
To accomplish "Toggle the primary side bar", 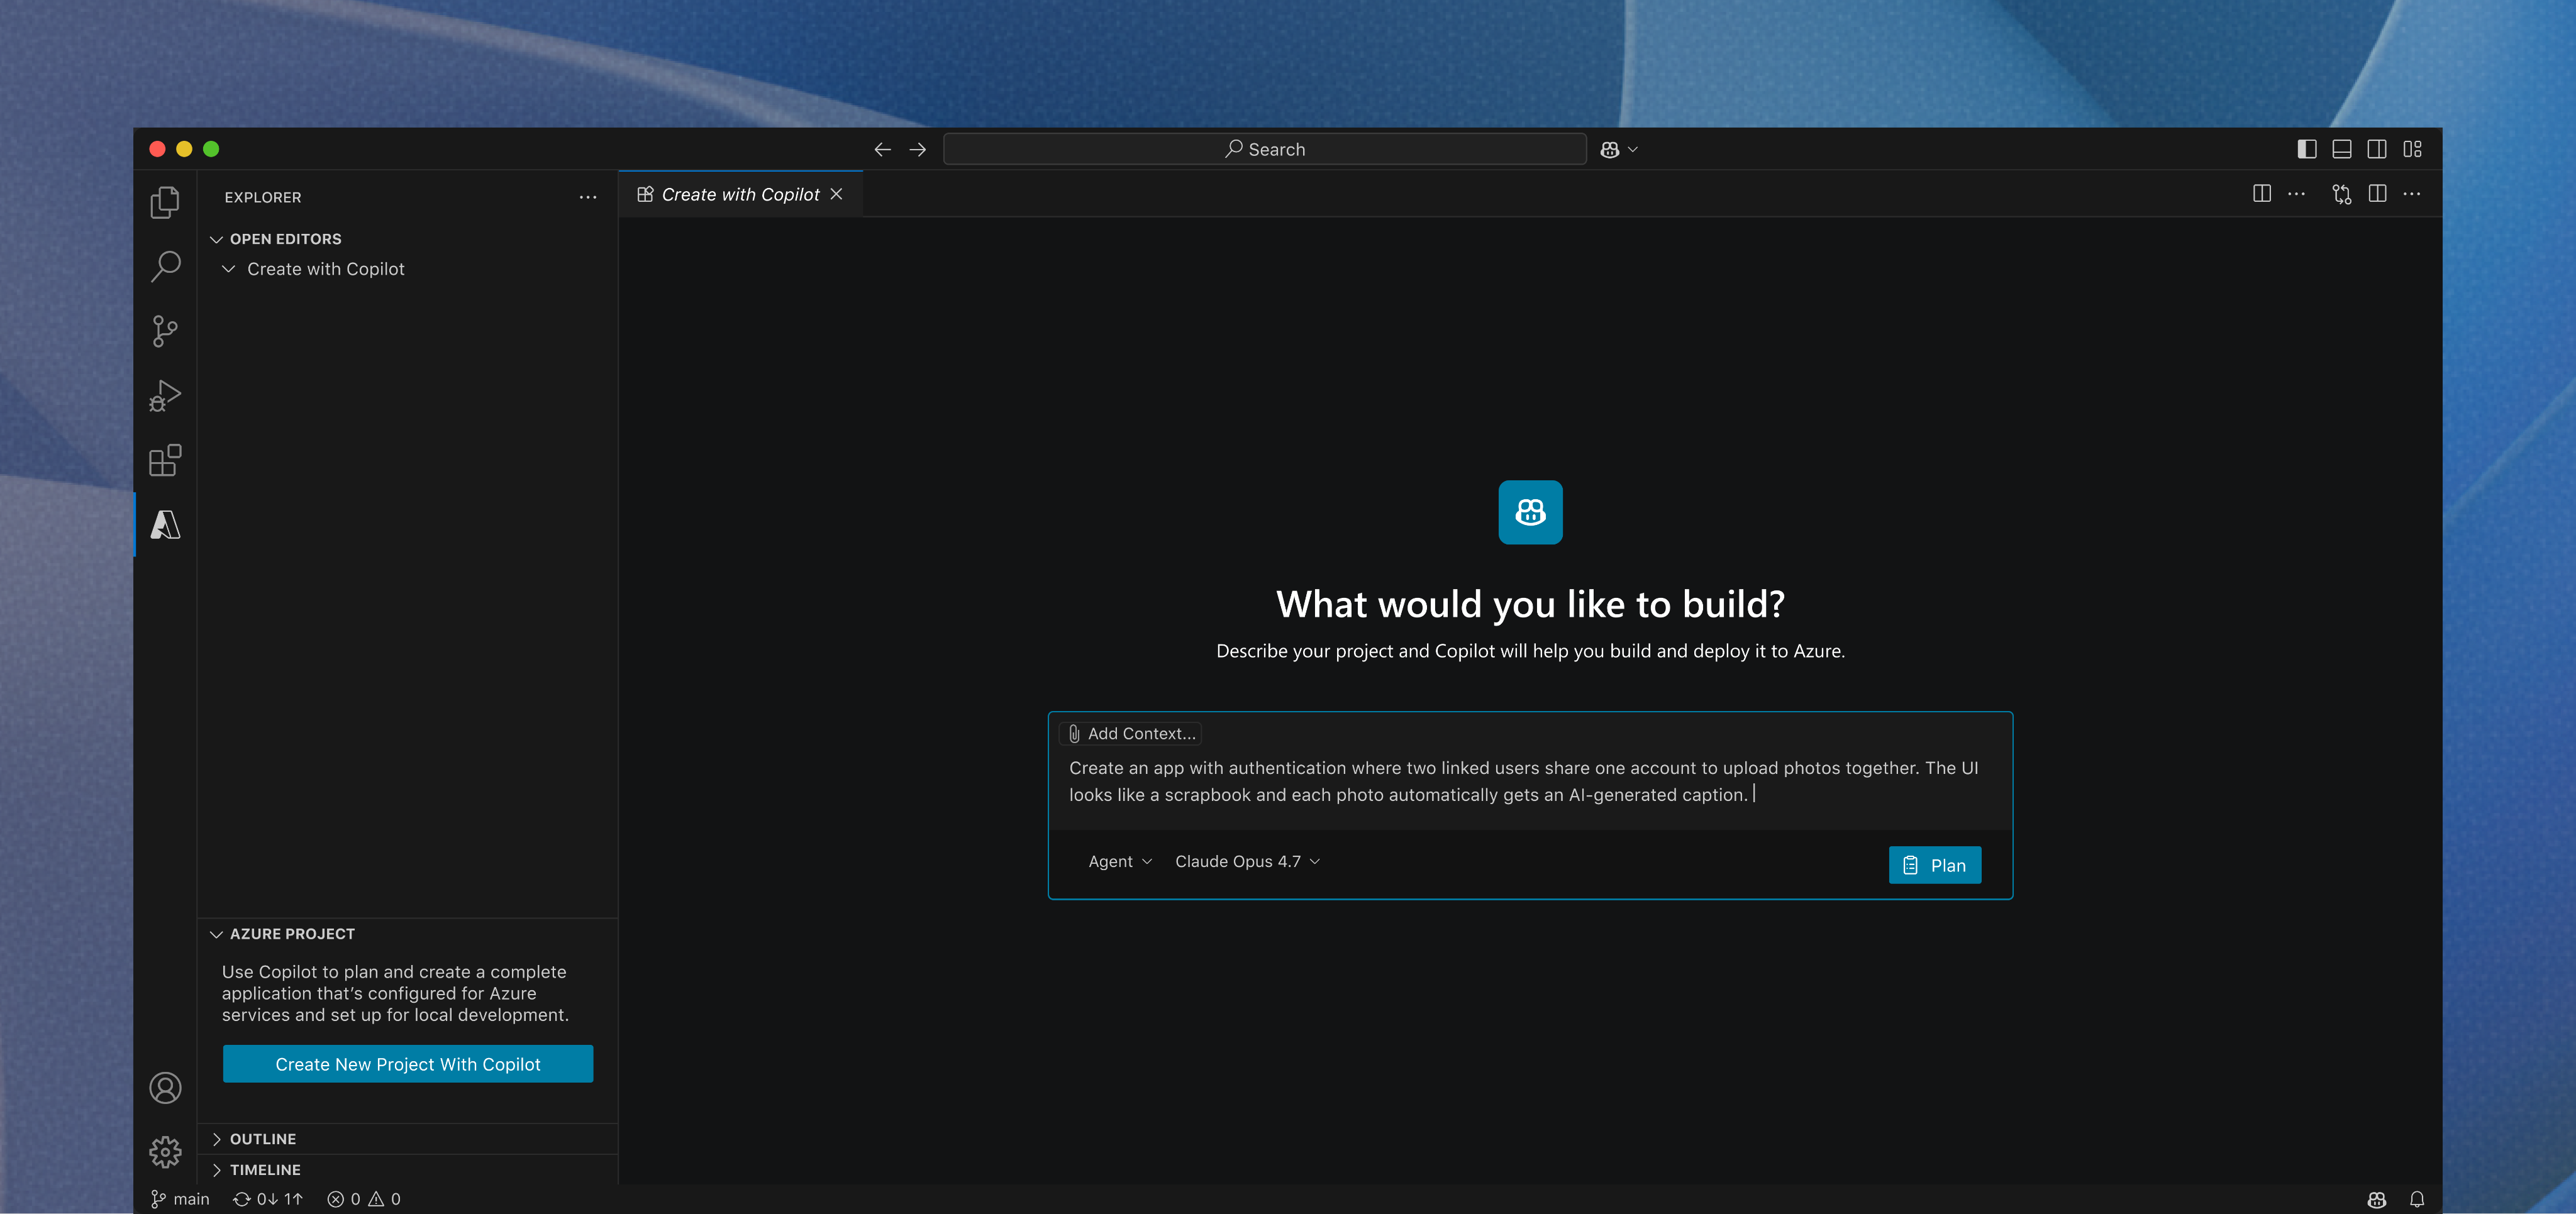I will click(x=2307, y=150).
